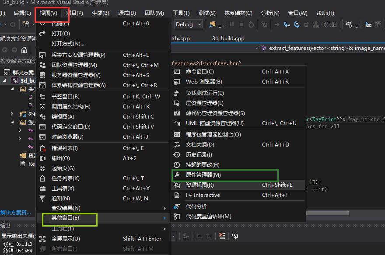Open the 测试(S) menu
The height and width of the screenshot is (255, 385).
tap(207, 13)
